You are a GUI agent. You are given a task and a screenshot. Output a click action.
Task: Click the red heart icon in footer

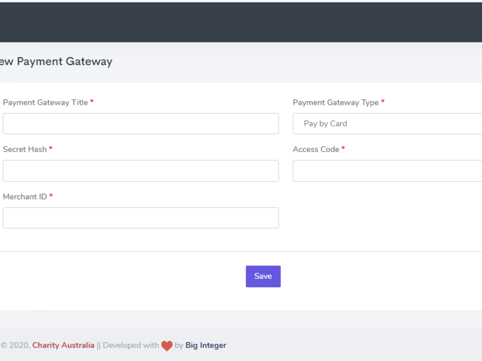(167, 346)
